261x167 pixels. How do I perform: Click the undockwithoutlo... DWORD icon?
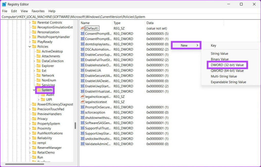pos(82,138)
